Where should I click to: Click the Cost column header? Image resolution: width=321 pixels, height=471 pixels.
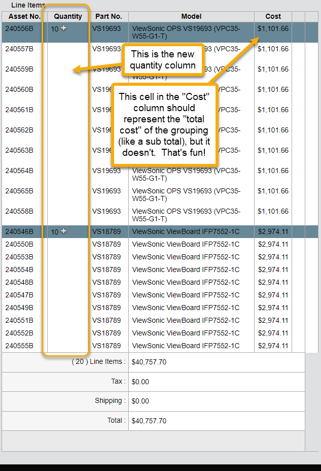click(273, 17)
